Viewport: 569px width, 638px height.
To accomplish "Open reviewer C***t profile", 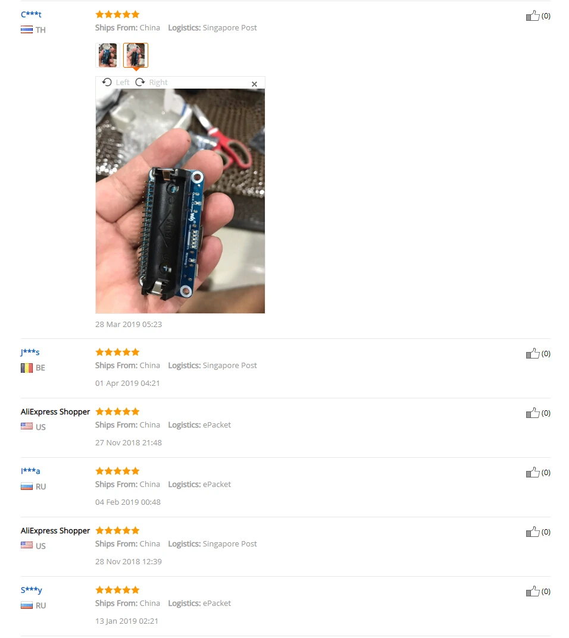I will click(31, 14).
